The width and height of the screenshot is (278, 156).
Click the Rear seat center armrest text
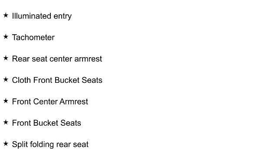57,59
